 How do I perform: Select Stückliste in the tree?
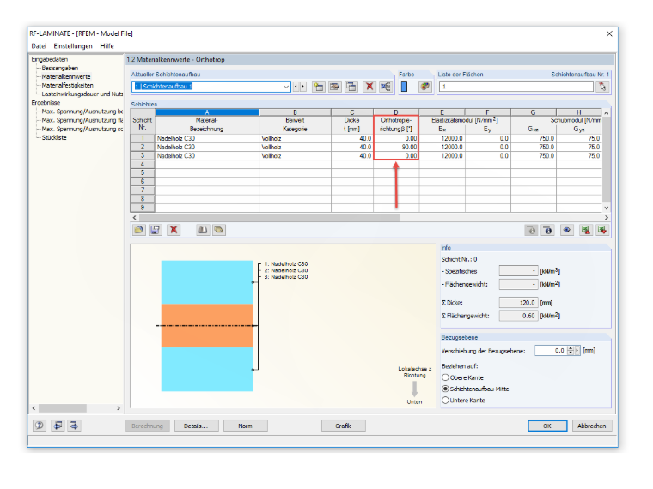pos(54,137)
